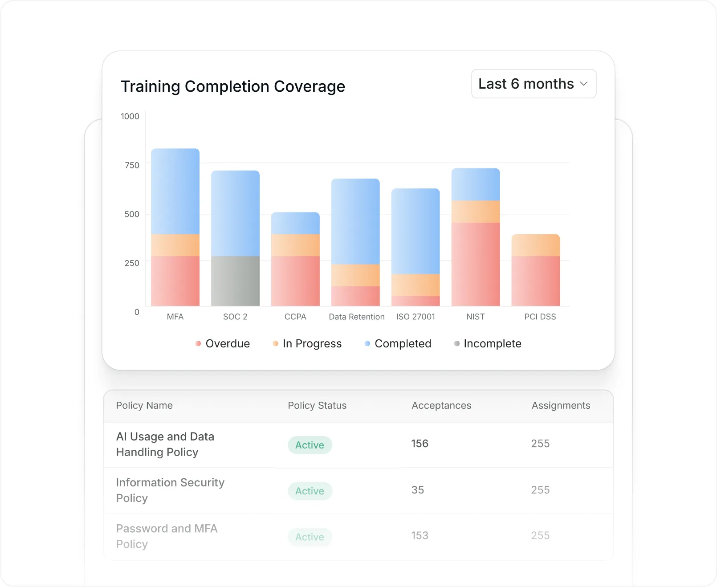Click assignments 255 in Password and MFA row
The image size is (717, 587).
540,535
